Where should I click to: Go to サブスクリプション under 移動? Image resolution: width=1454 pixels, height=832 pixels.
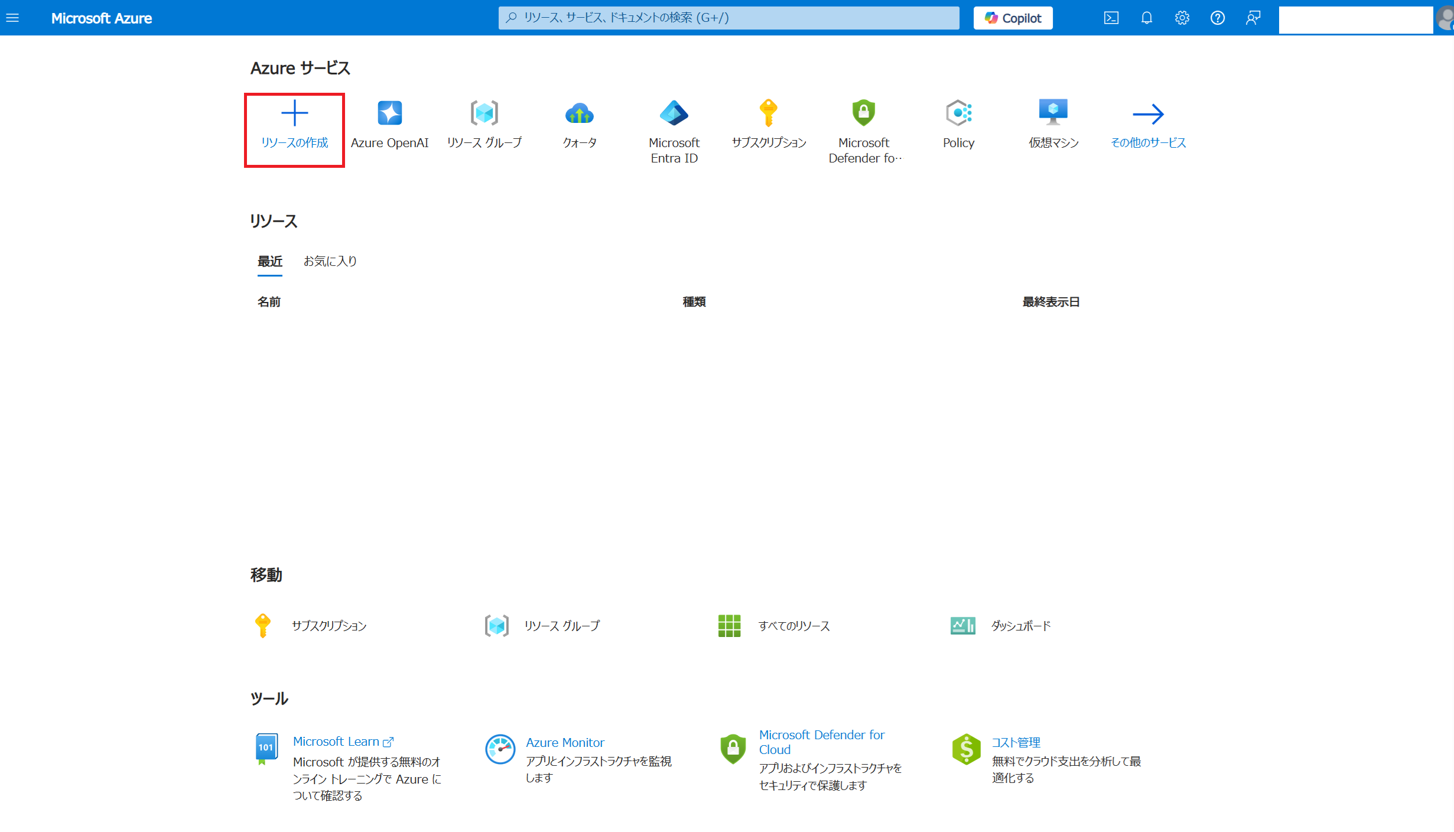[x=329, y=626]
